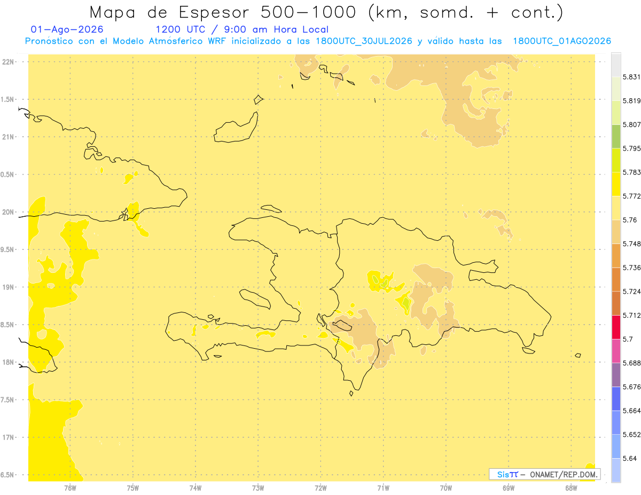This screenshot has height=495, width=641.
Task: Pick the blue legend swatch between 5.664 and 5.676
Action: (616, 398)
